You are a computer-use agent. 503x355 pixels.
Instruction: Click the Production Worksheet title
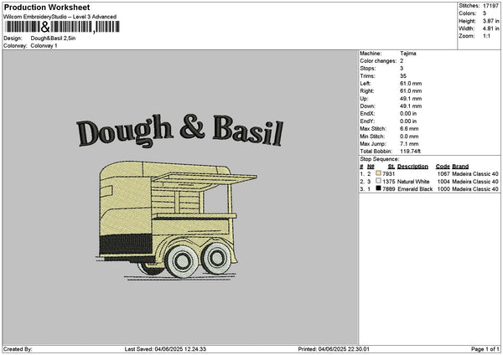[46, 7]
